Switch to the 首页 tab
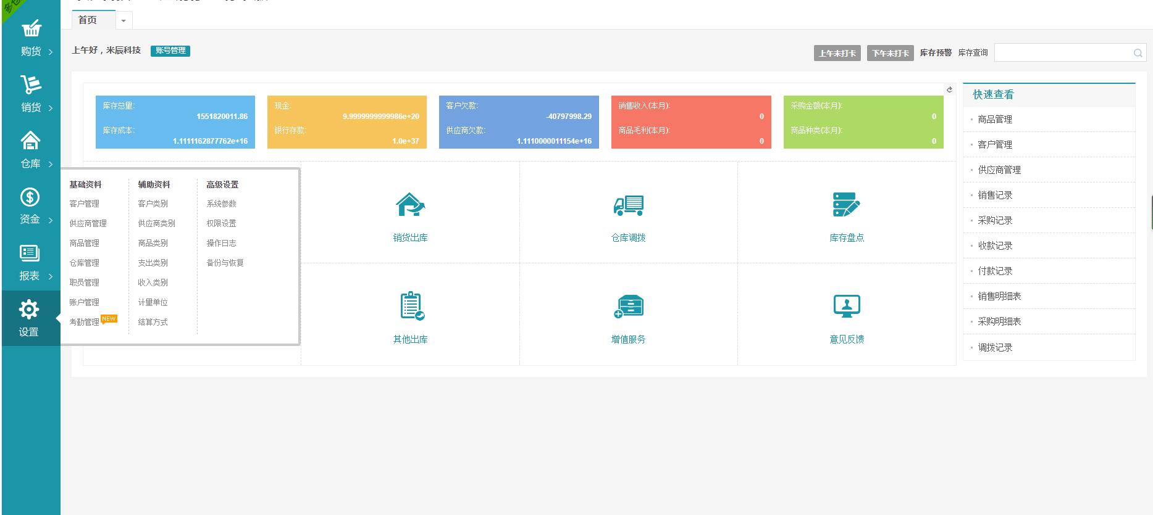 (88, 20)
